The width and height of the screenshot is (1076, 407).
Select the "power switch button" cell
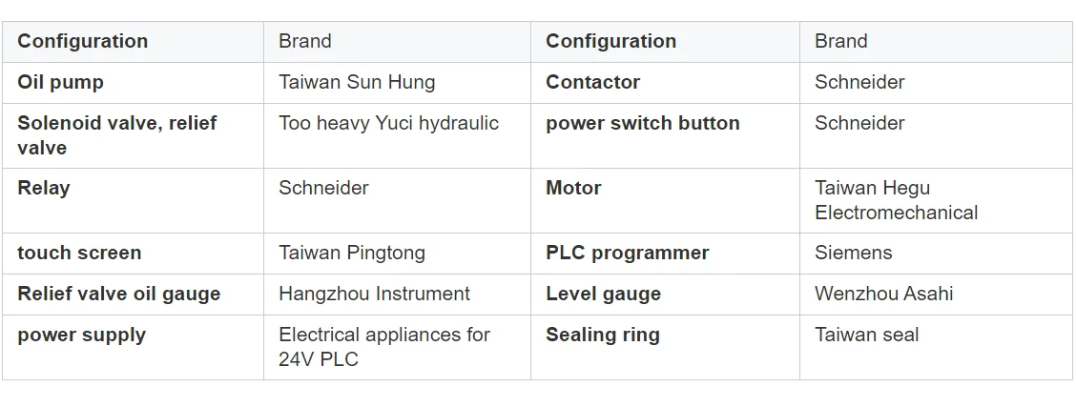642,124
